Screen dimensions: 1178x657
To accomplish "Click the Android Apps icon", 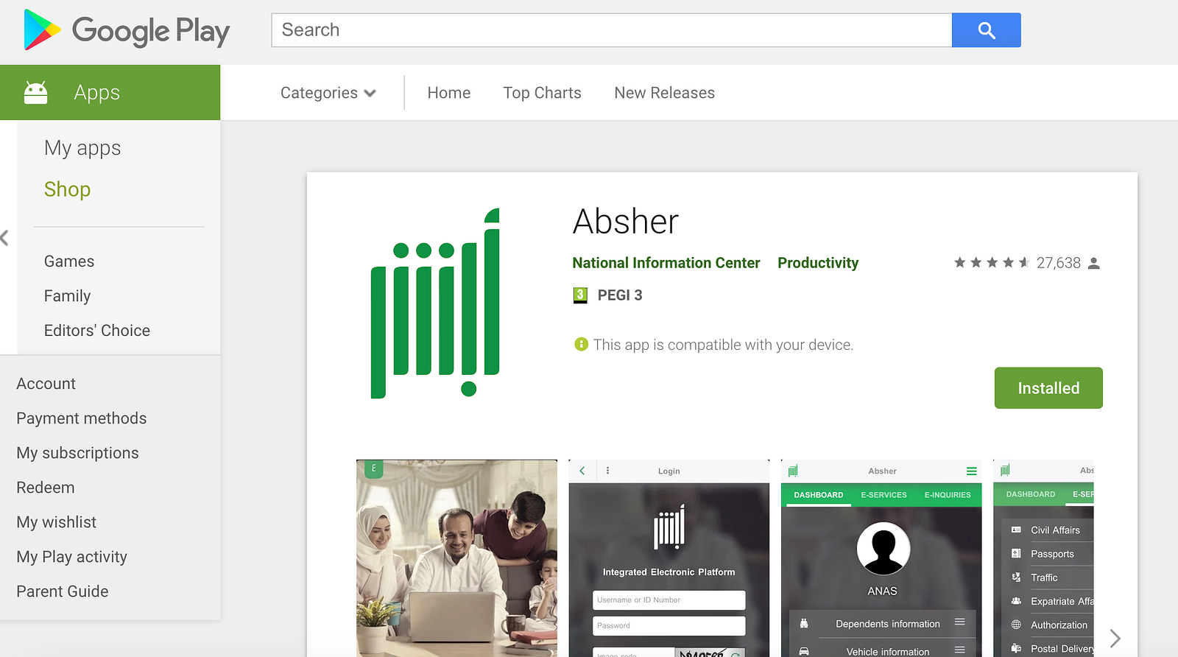I will tap(35, 93).
